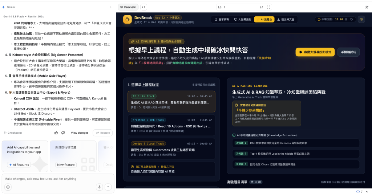Open the 大螢幕投影 tab
This screenshot has height=195, width=372.
(243, 20)
